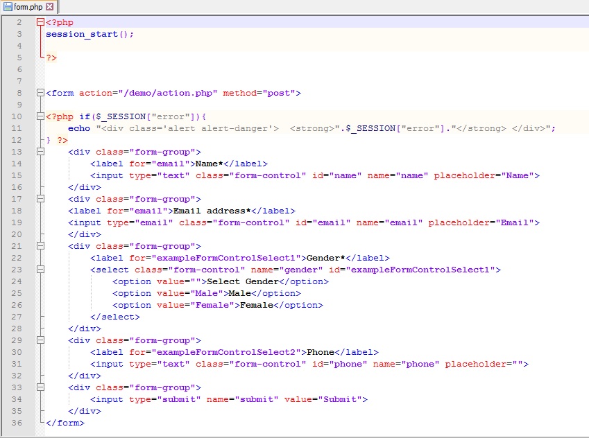The image size is (589, 438).
Task: Collapse the PHP block fold at line 2
Action: click(40, 22)
